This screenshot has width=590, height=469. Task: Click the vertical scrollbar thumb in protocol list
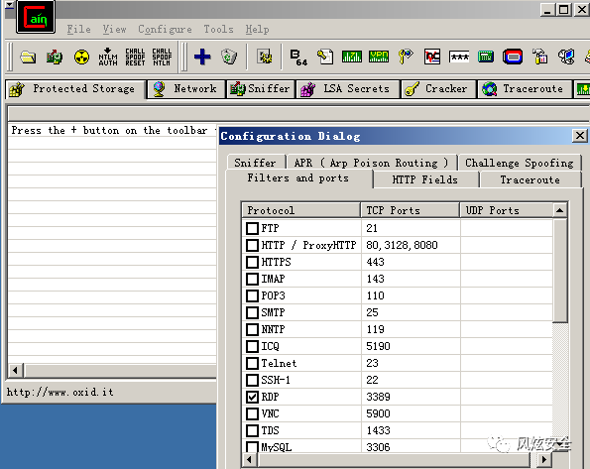coord(559,271)
